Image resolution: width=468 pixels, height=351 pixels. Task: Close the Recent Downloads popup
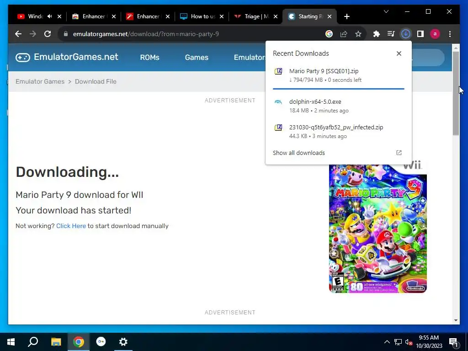pos(399,53)
